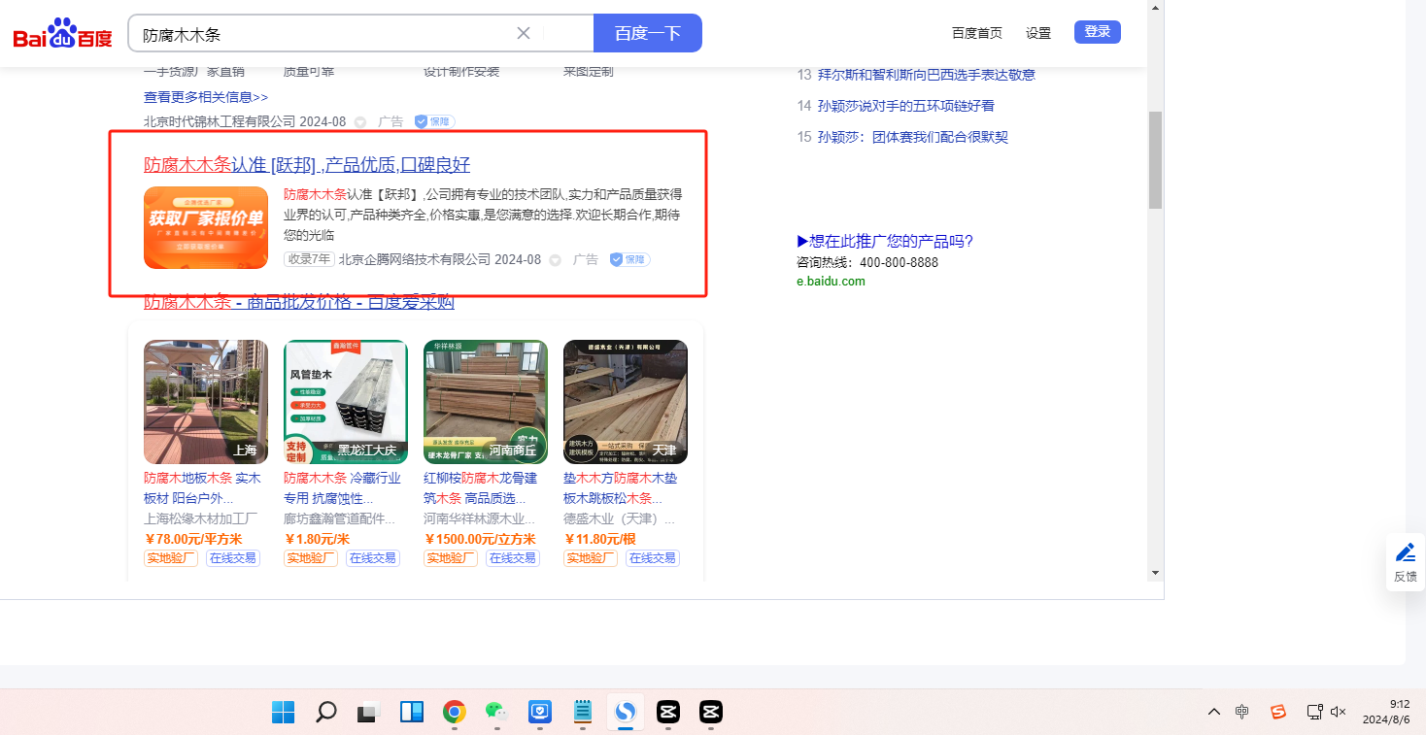Click the Sogou input method tray icon

[x=1277, y=712]
